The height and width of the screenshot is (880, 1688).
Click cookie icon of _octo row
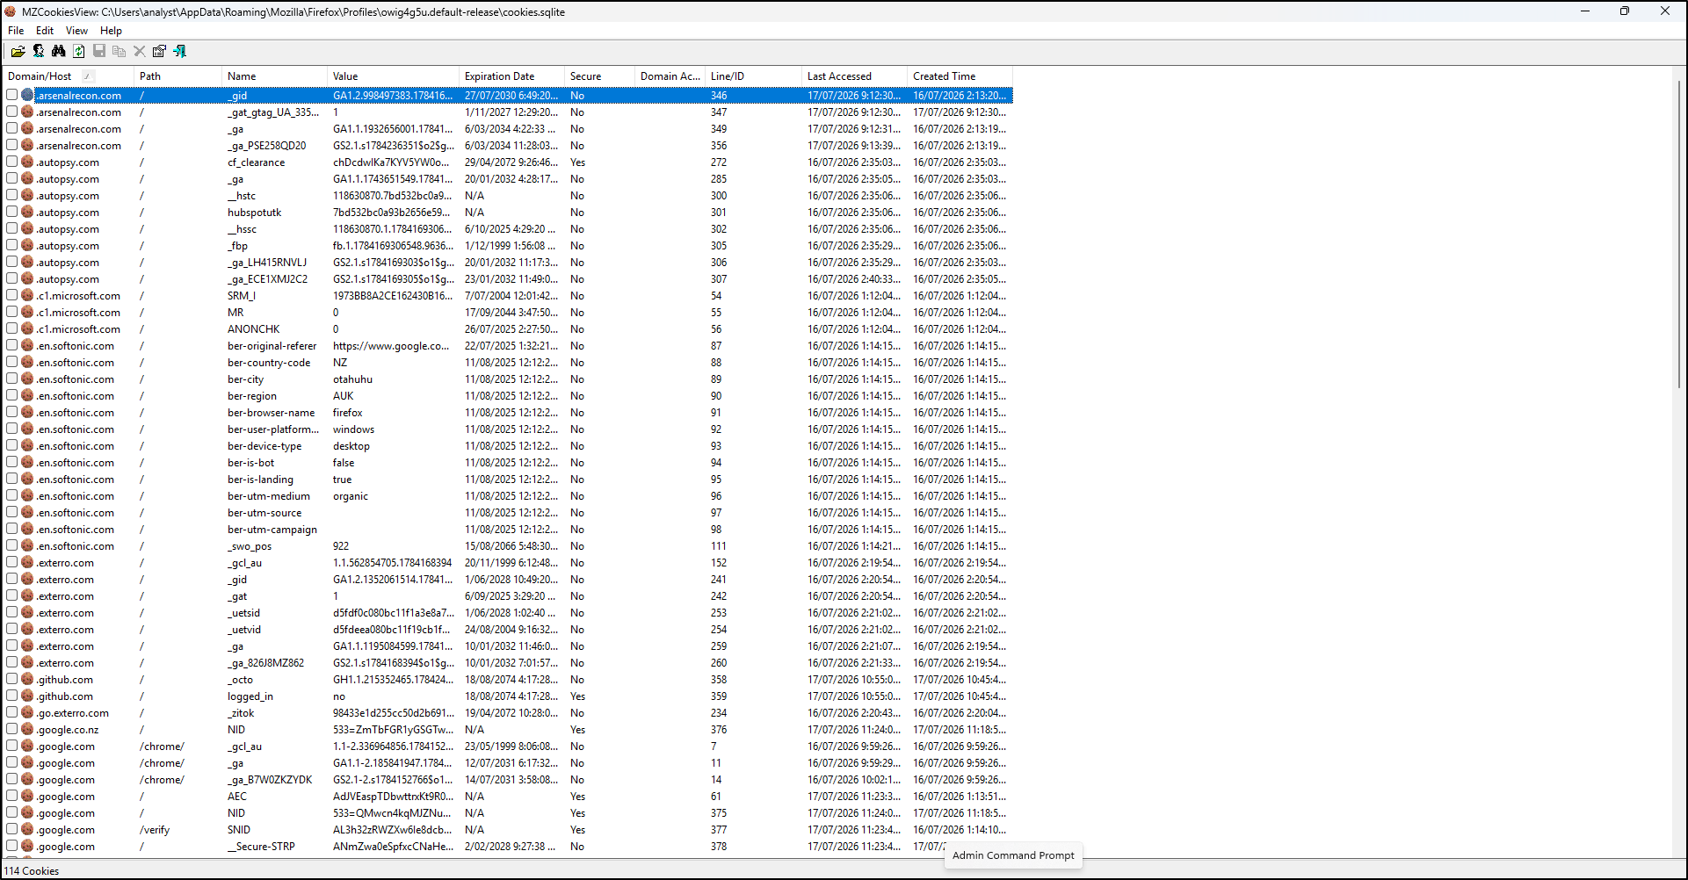(27, 679)
